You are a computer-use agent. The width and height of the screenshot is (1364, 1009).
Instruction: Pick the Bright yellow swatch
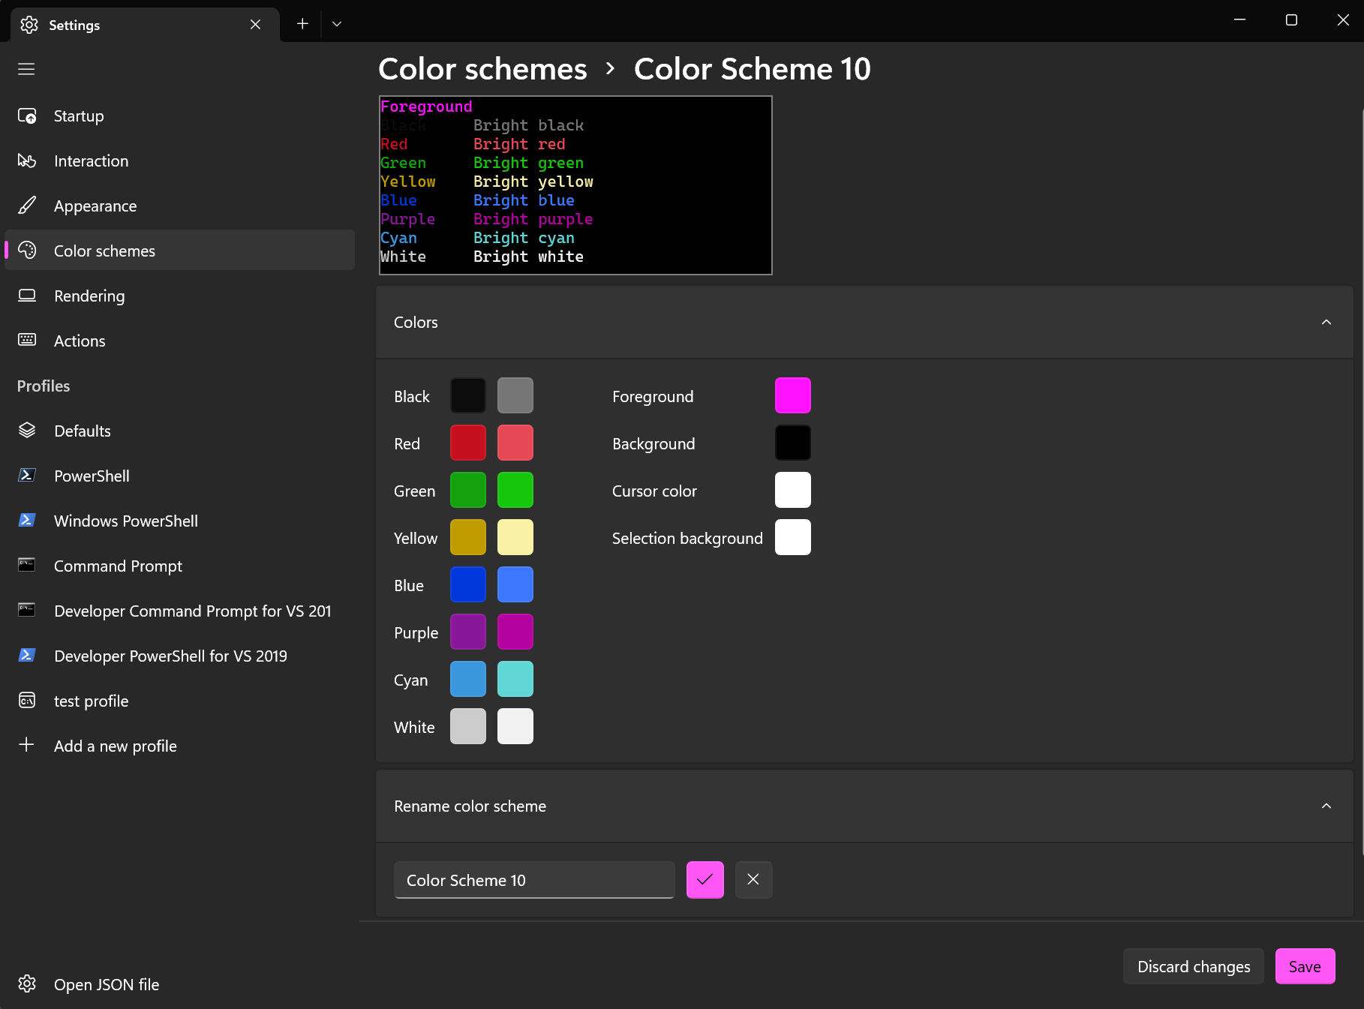(515, 537)
